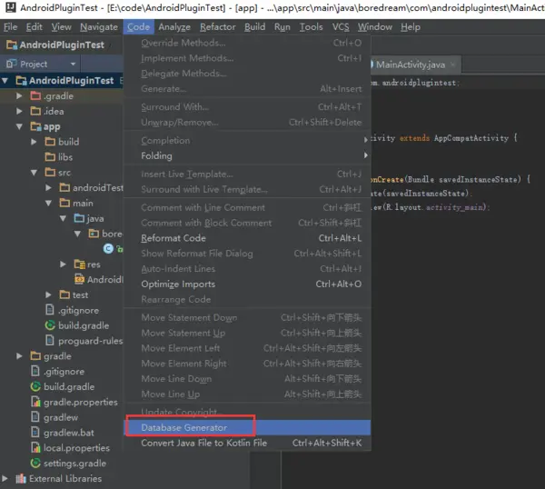Open the Project view dropdown
This screenshot has width=545, height=489.
point(73,64)
